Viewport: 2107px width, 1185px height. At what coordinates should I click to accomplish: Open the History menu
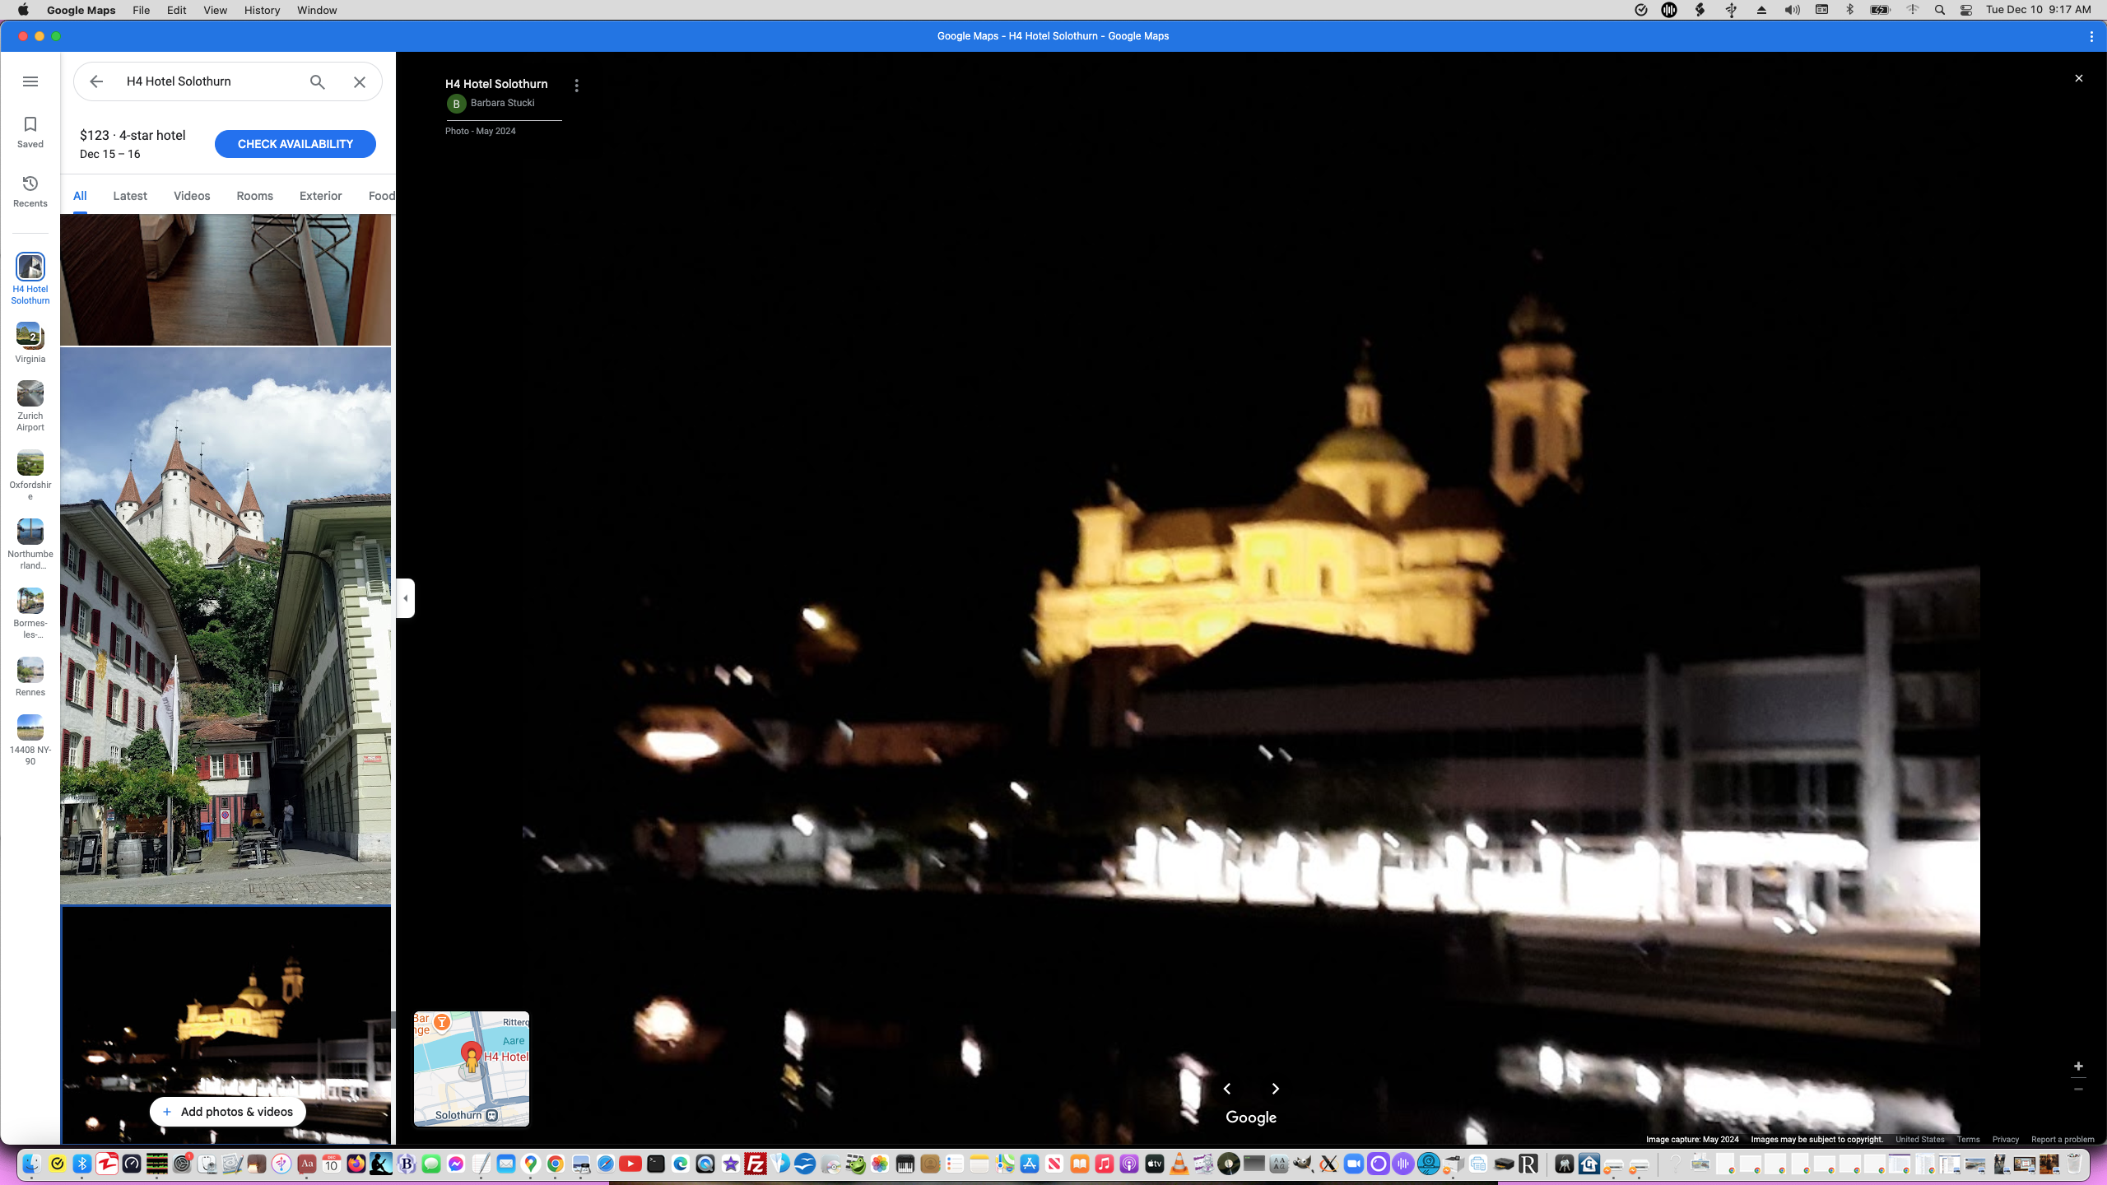coord(262,10)
